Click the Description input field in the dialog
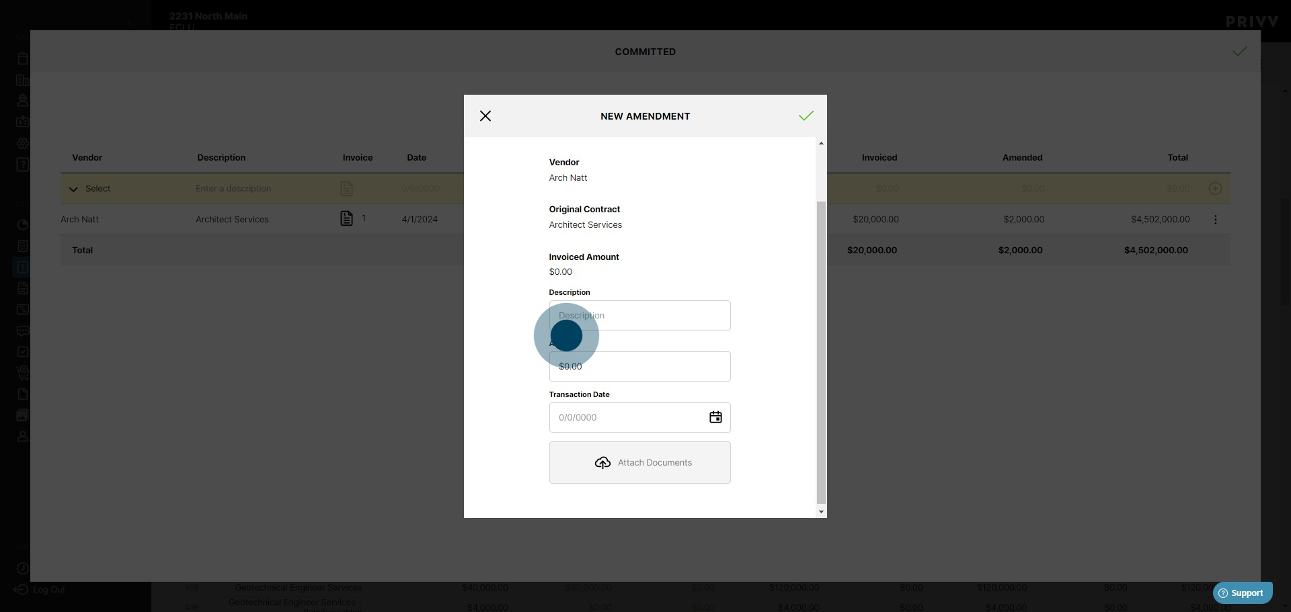1291x612 pixels. 639,315
